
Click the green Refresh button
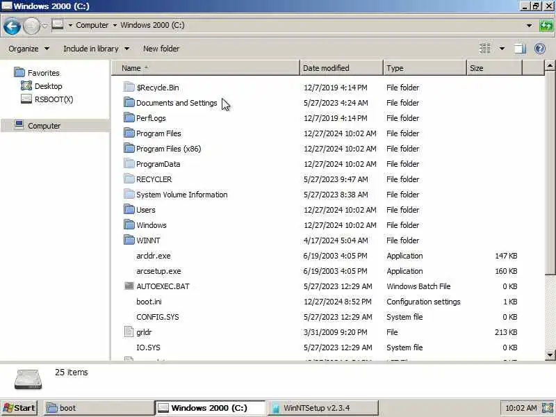click(x=546, y=26)
